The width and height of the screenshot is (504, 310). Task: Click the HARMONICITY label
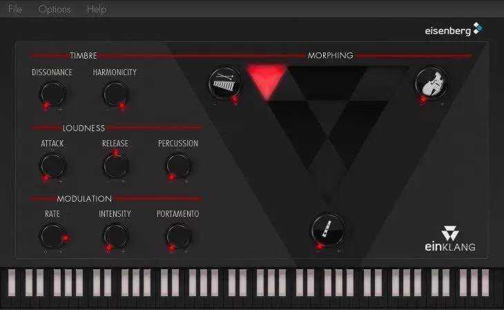115,72
